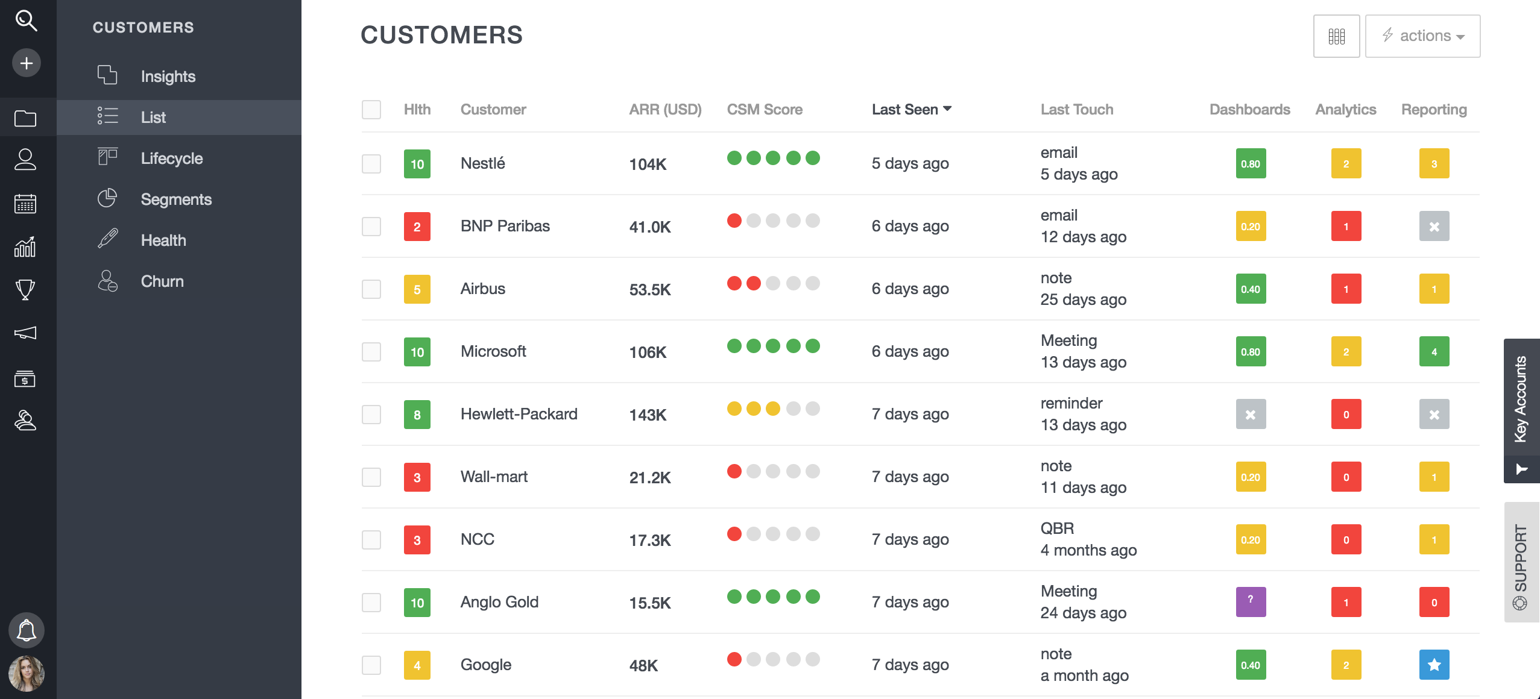Click the plus add button
Viewport: 1540px width, 699px height.
click(26, 63)
